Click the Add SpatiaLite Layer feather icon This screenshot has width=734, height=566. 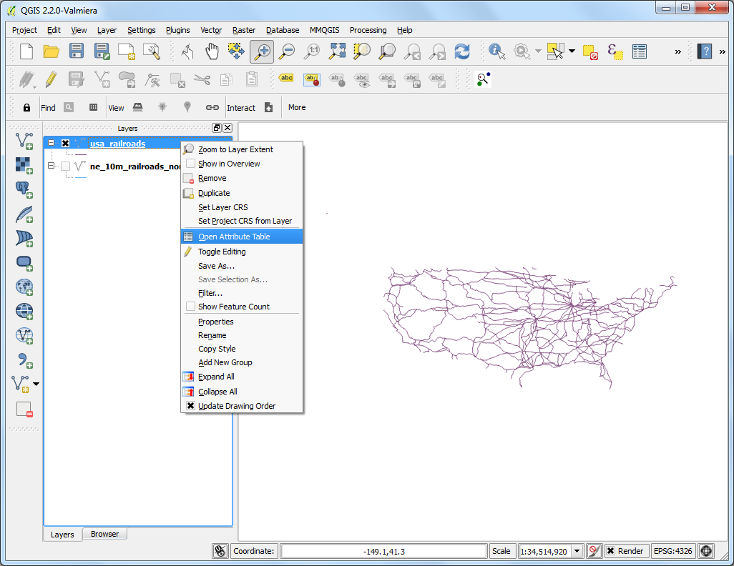[x=24, y=214]
